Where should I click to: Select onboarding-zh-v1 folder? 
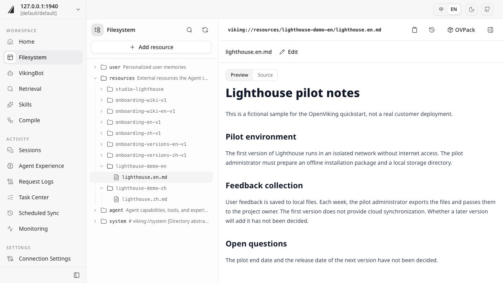tap(151, 133)
